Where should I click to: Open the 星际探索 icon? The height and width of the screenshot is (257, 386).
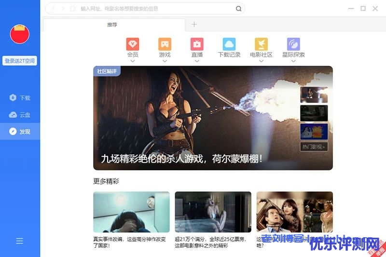(x=293, y=44)
